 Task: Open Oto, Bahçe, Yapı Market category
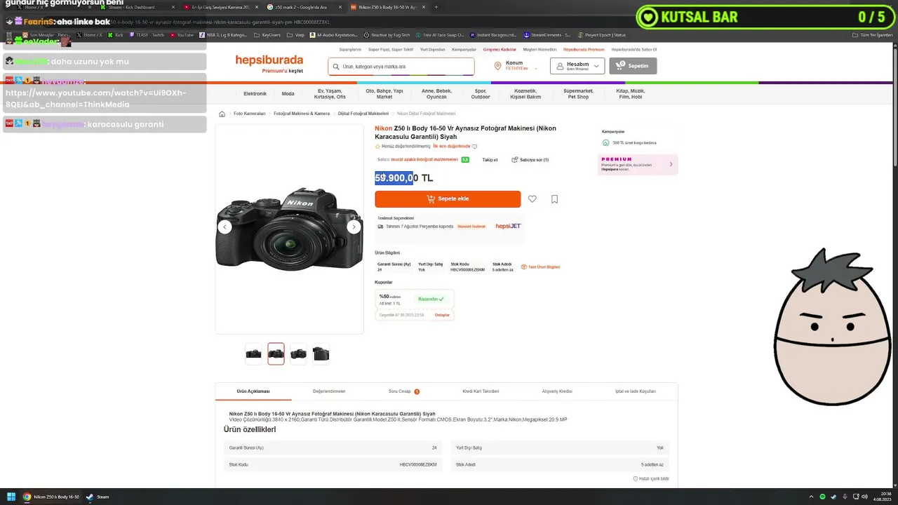(384, 93)
